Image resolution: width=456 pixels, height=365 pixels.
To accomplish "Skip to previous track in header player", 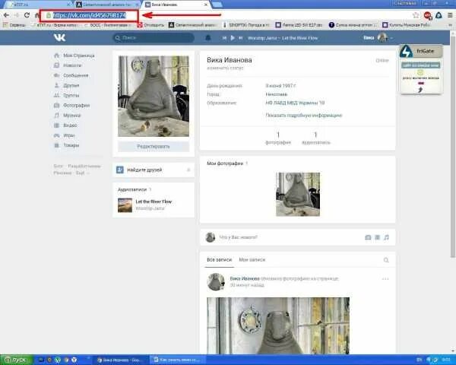I will [x=224, y=38].
